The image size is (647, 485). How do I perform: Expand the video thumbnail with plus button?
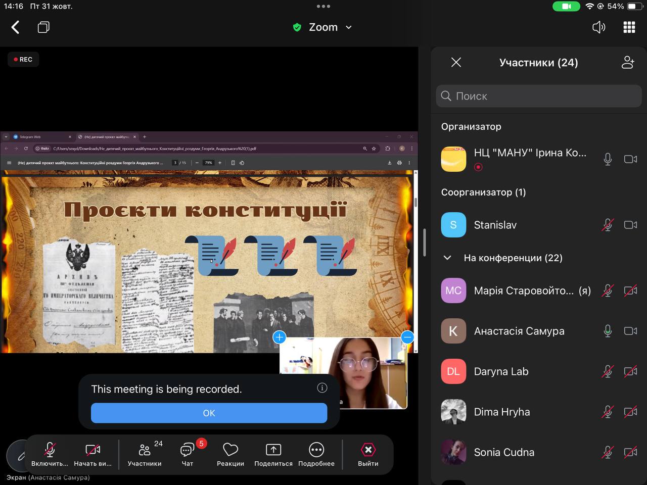coord(279,337)
